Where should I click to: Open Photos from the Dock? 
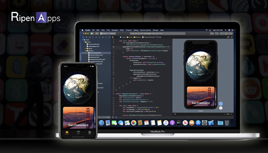[134, 123]
